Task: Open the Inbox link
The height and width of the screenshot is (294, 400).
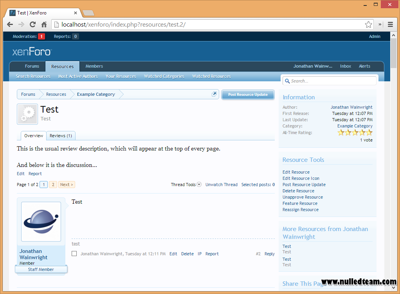Action: click(x=346, y=66)
